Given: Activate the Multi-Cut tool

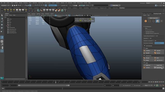Looking at the screenshot, I should (x=148, y=65).
